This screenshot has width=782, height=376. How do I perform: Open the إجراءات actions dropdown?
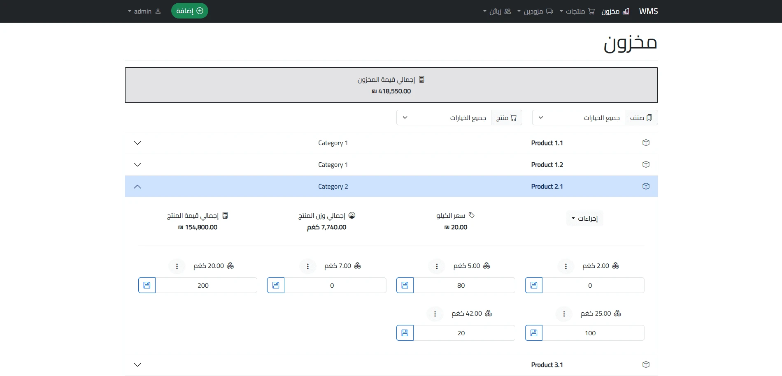tap(585, 218)
